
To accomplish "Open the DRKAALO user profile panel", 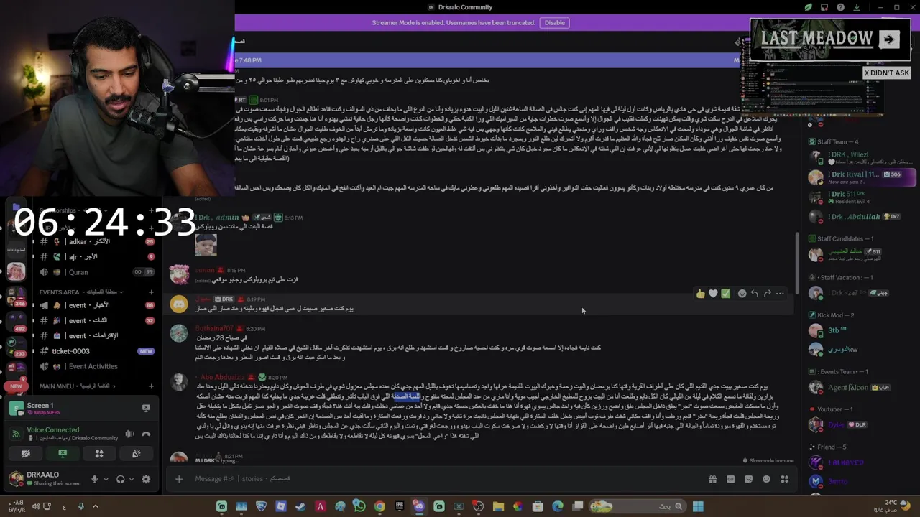I will 45,478.
